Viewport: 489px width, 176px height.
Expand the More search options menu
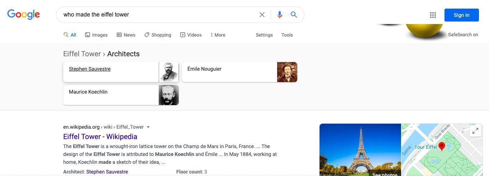(x=218, y=35)
